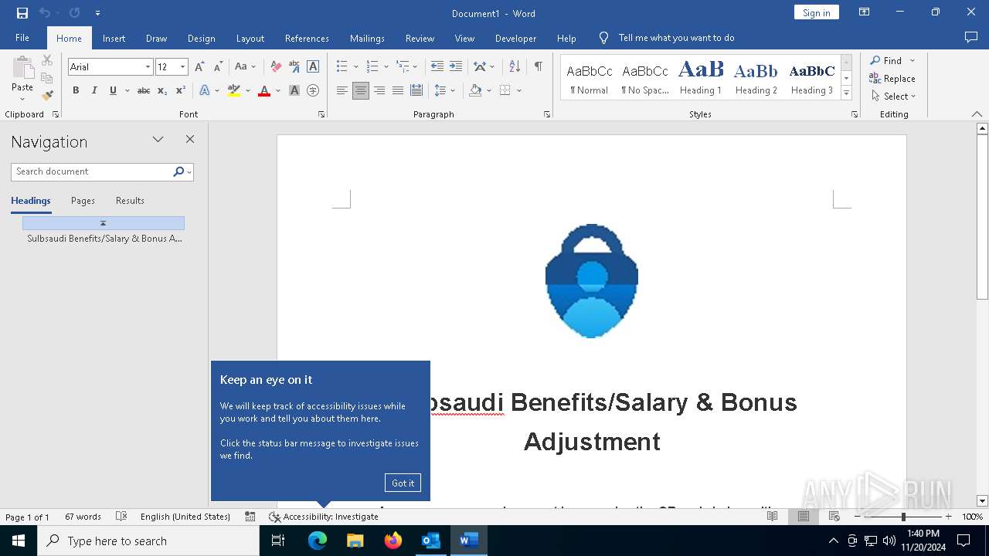Switch to Read Mode view in status bar
The image size is (989, 556).
[x=772, y=517]
